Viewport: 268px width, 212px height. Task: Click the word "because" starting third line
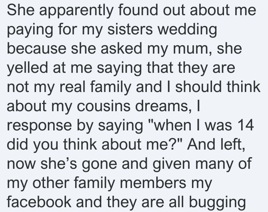tap(36, 48)
